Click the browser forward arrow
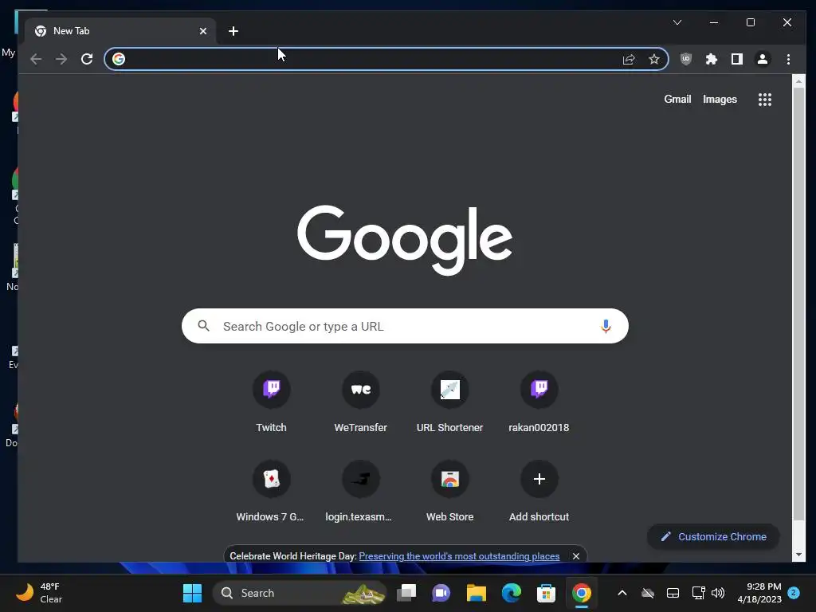The width and height of the screenshot is (816, 612). point(61,59)
